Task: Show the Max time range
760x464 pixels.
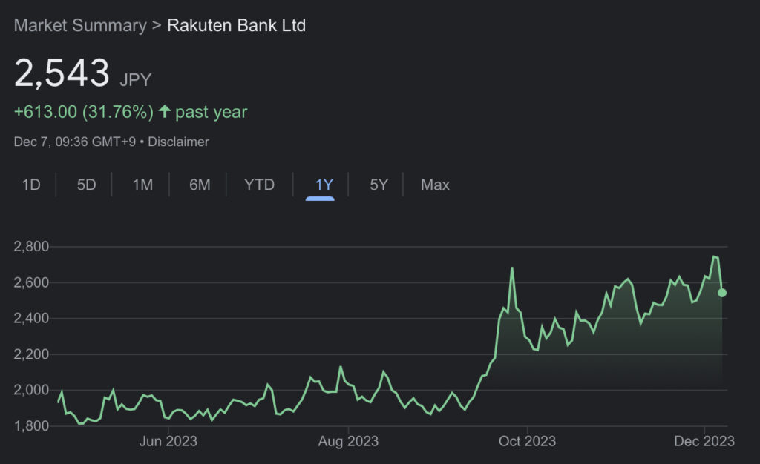Action: click(x=435, y=185)
